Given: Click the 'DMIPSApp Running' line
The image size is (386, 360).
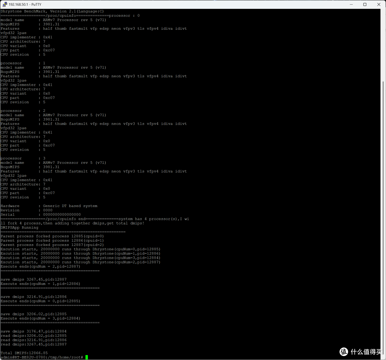Looking at the screenshot, I should pyautogui.click(x=19, y=227).
